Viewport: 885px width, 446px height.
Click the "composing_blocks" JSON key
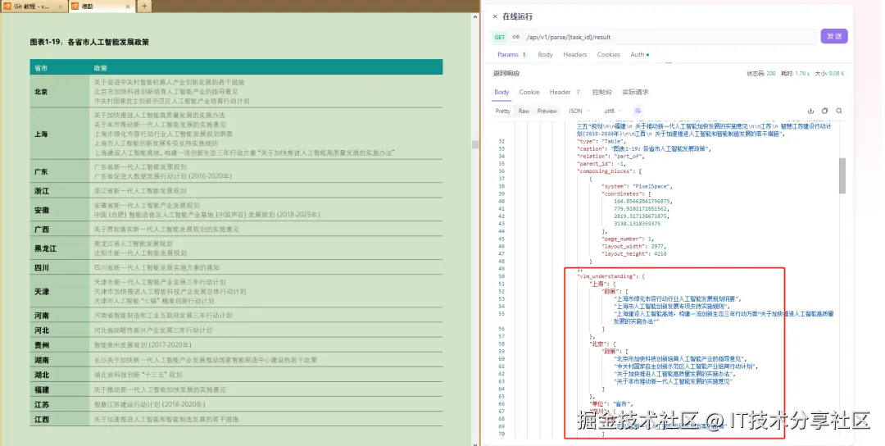605,171
